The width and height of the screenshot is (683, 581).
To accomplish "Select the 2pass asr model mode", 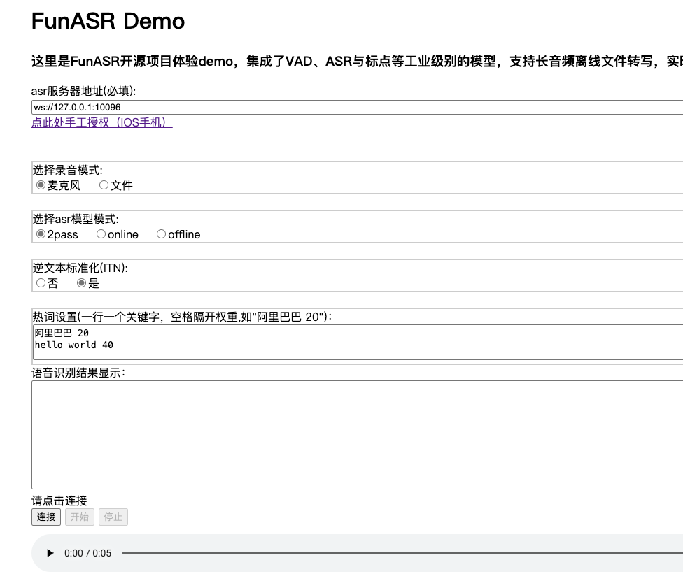I will [41, 234].
